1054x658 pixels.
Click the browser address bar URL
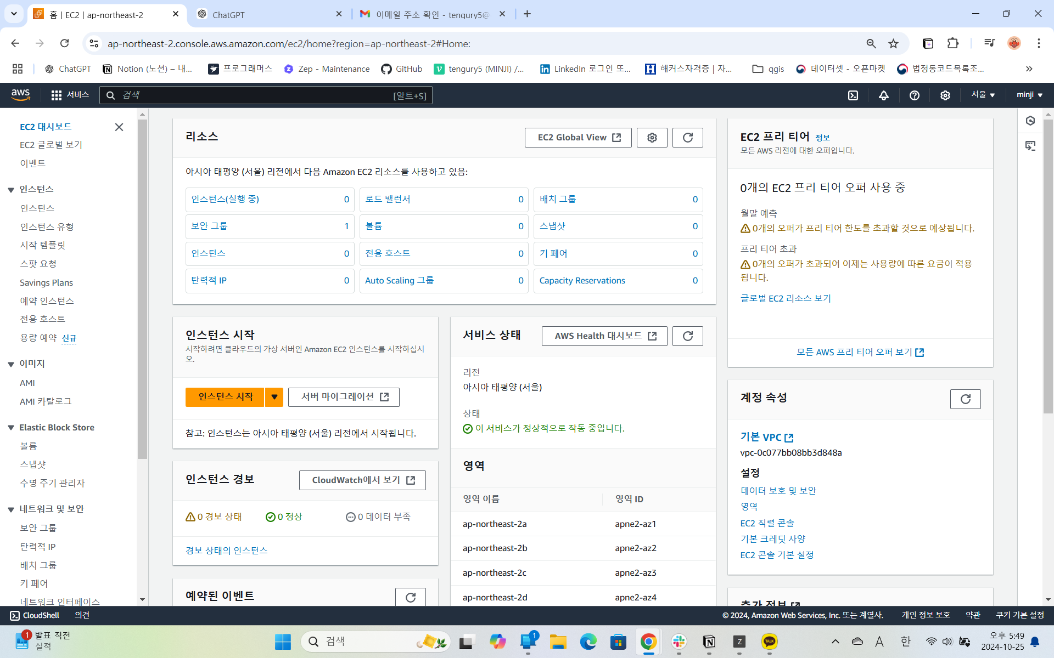click(289, 43)
